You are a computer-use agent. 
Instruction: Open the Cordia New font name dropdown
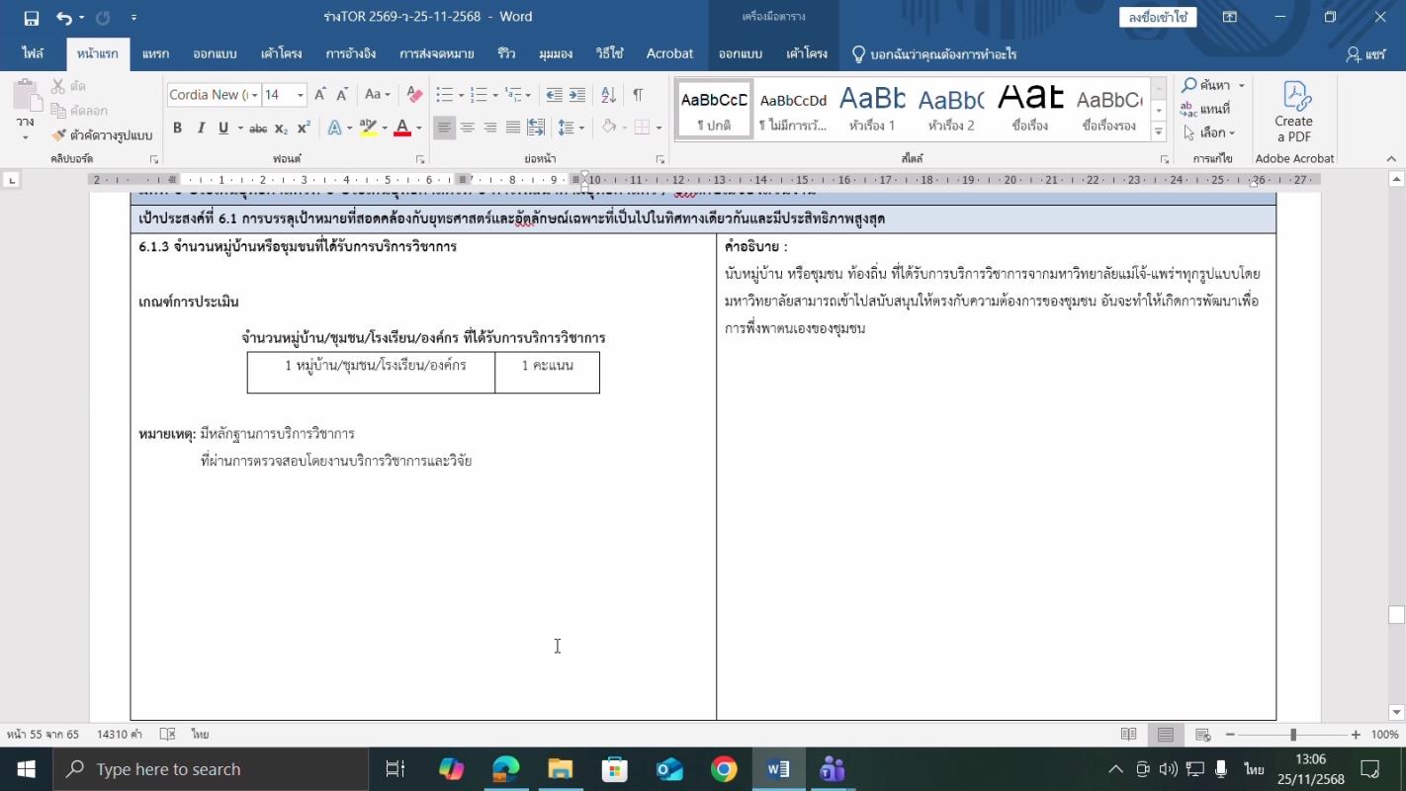coord(254,95)
